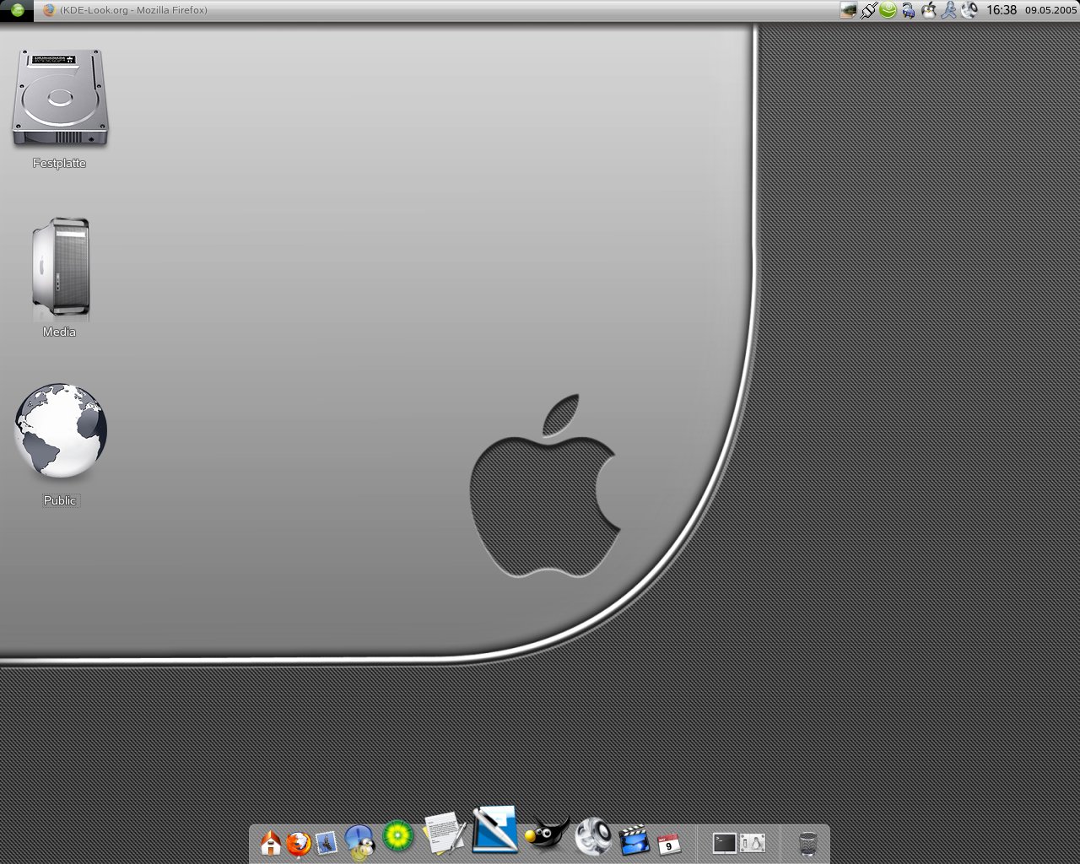The width and height of the screenshot is (1080, 864).
Task: Click the blue running man tray icon
Action: [x=949, y=10]
